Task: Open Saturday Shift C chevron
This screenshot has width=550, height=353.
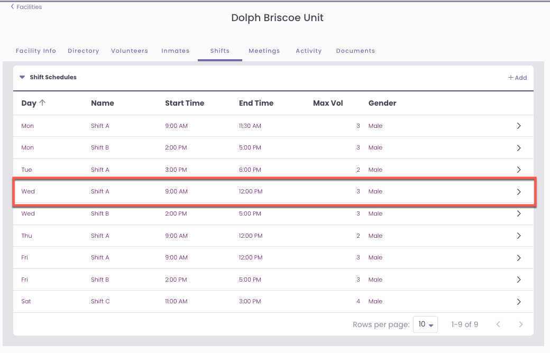Action: pyautogui.click(x=519, y=302)
